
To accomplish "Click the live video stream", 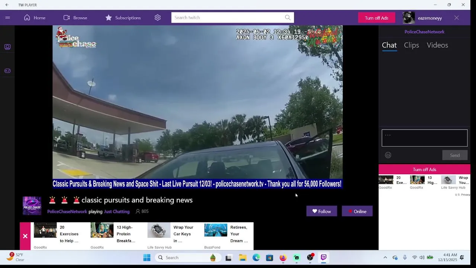I will tap(197, 107).
